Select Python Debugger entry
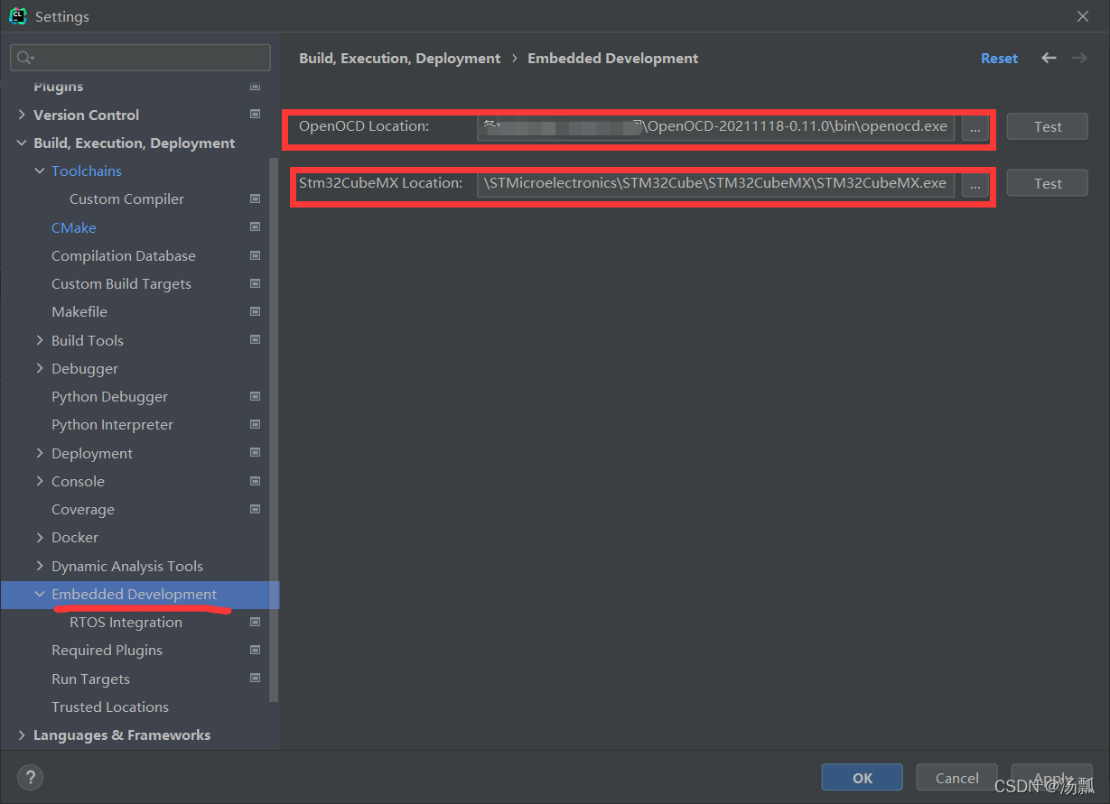Image resolution: width=1110 pixels, height=804 pixels. pyautogui.click(x=109, y=396)
